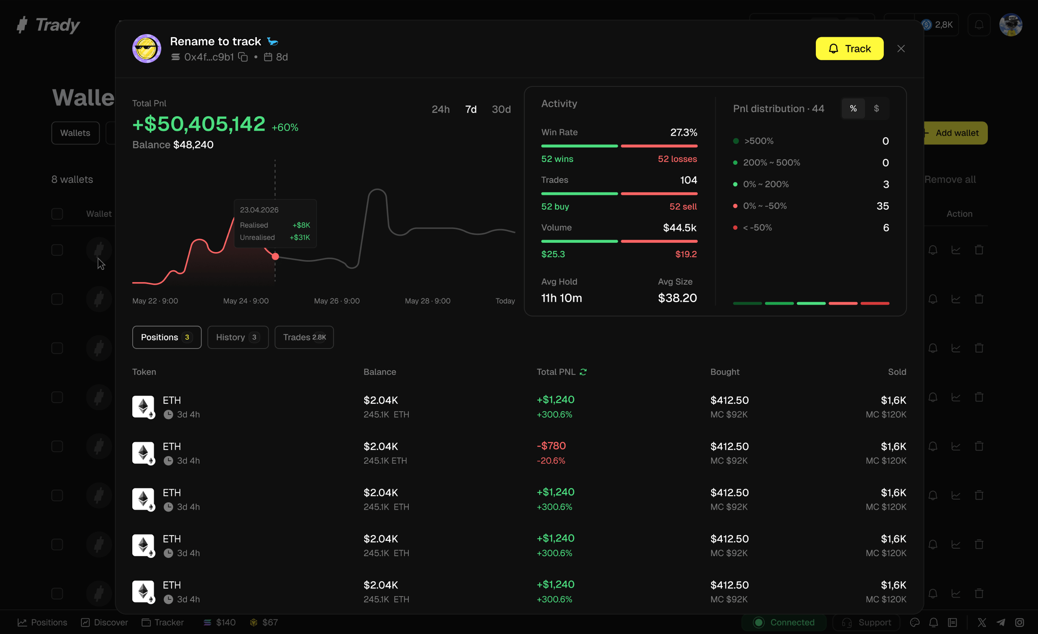The height and width of the screenshot is (634, 1038).
Task: Select the 24h chart range
Action: [x=441, y=109]
